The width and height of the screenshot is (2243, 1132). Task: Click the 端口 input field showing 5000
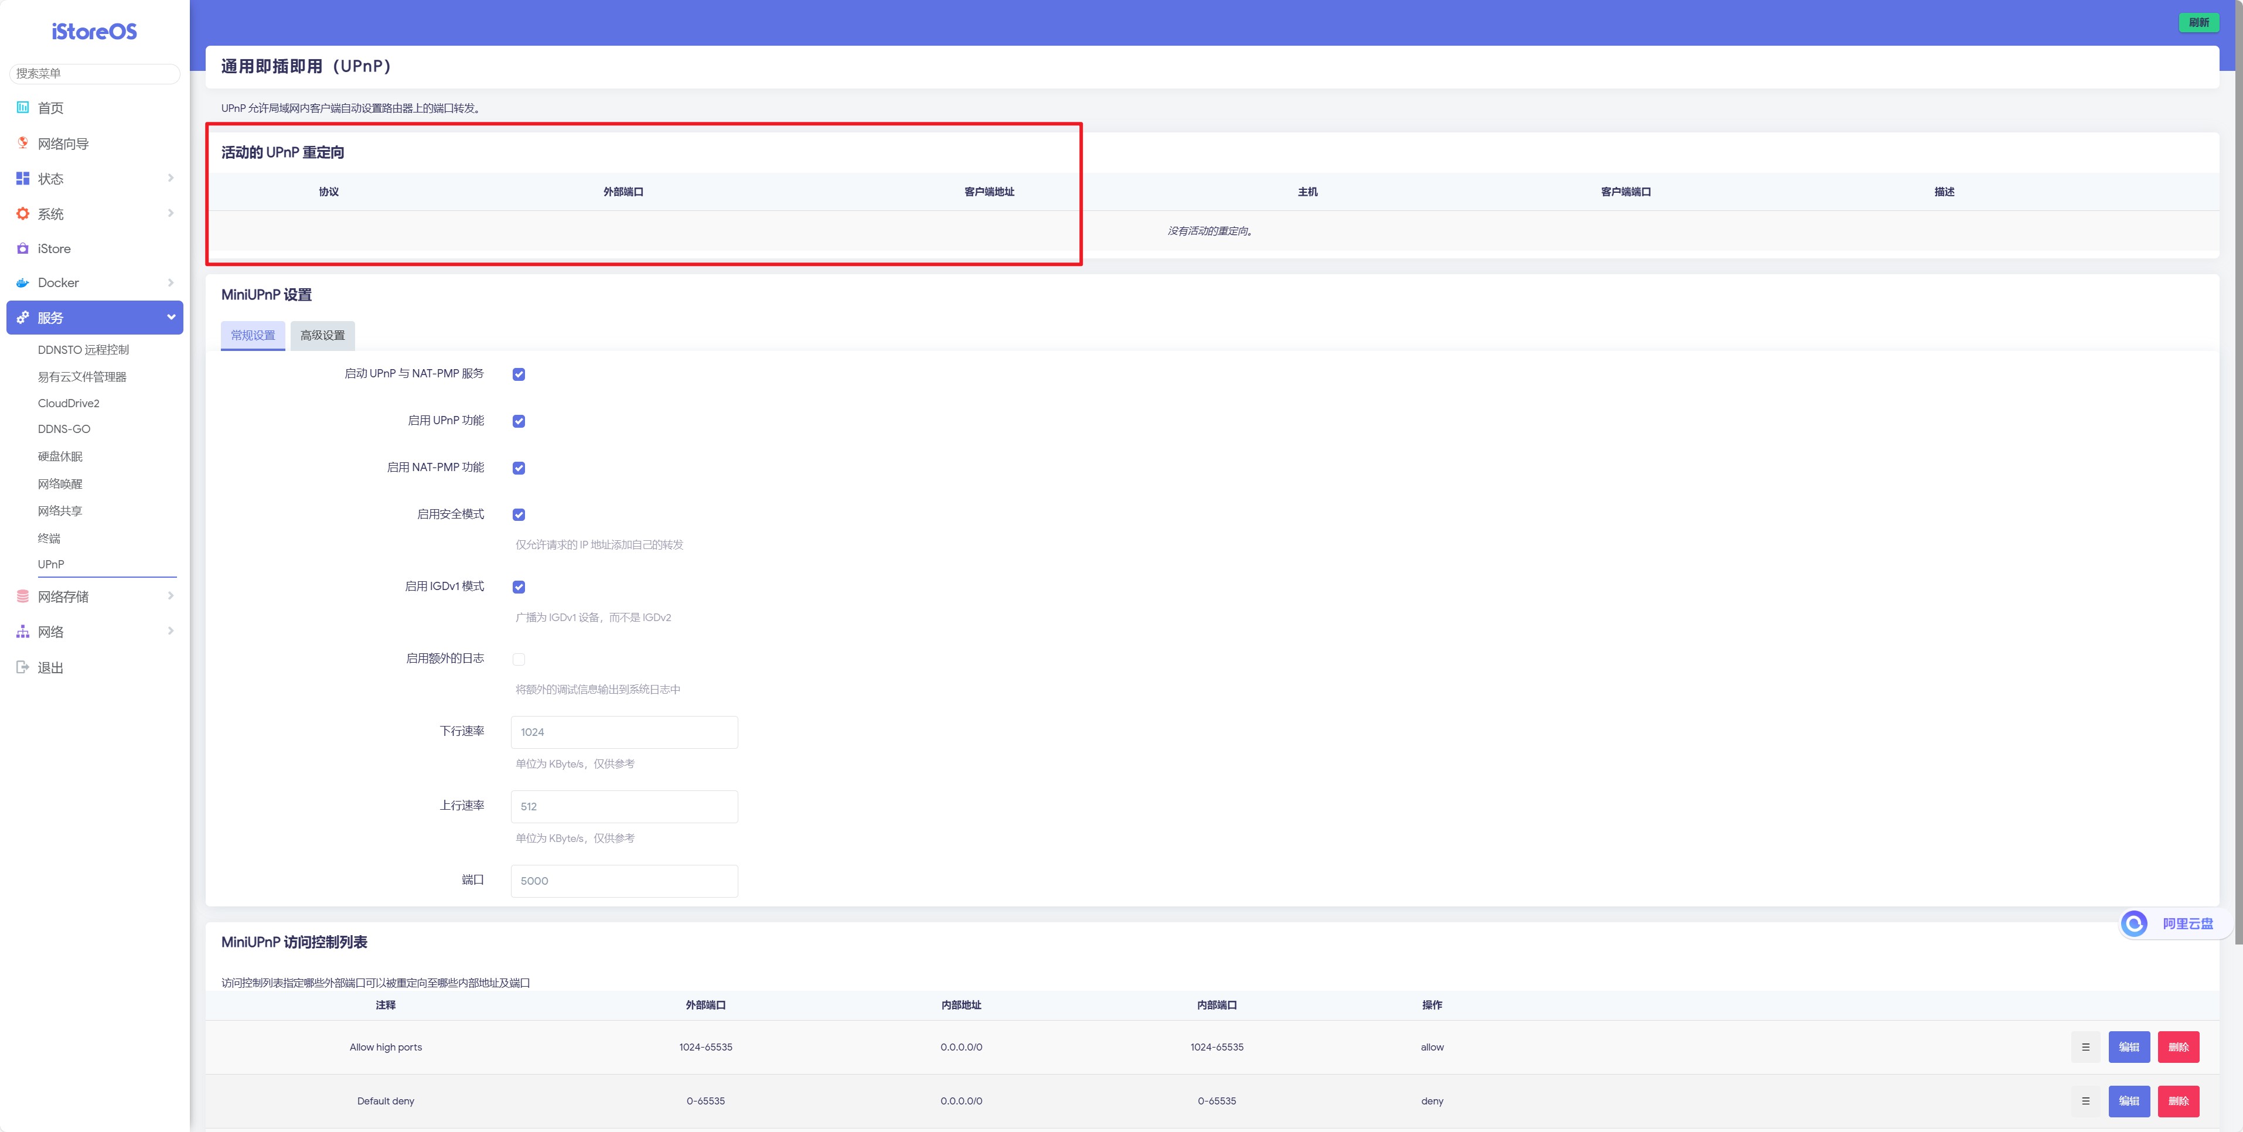tap(623, 881)
